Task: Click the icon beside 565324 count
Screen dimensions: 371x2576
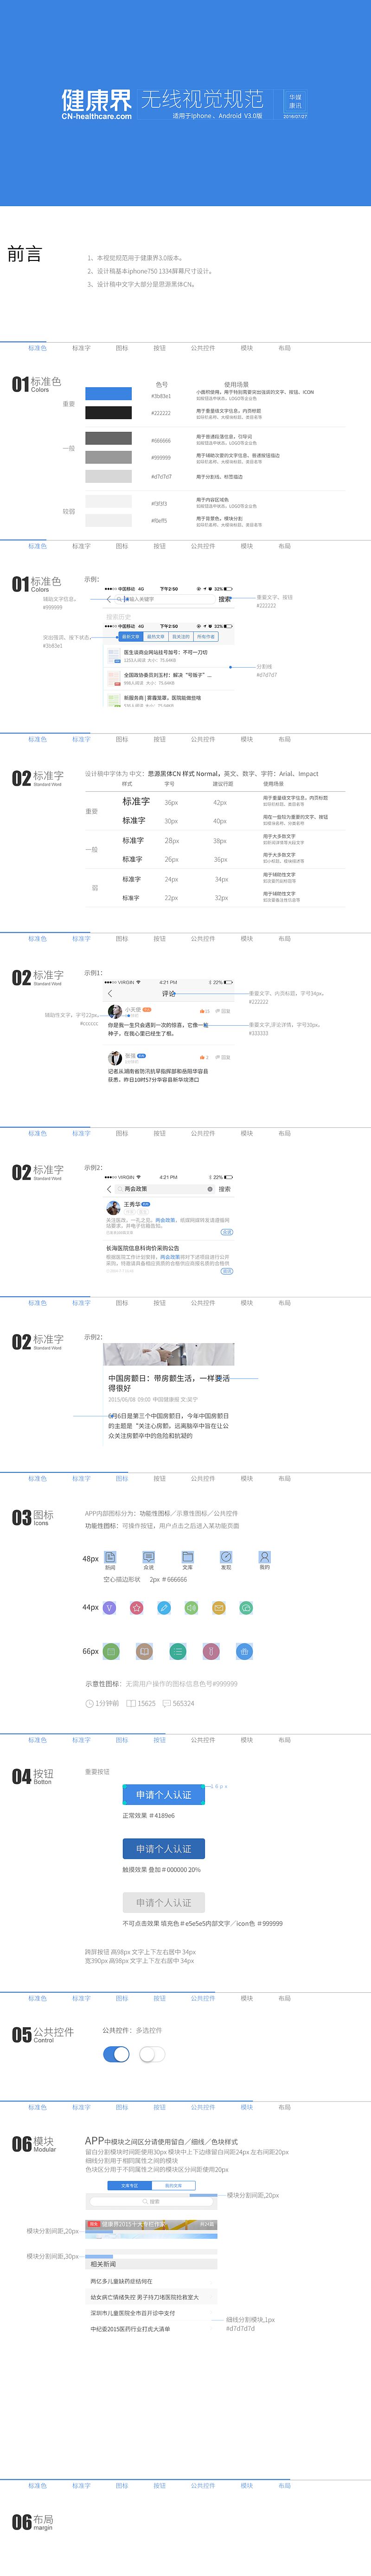Action: (x=166, y=1703)
